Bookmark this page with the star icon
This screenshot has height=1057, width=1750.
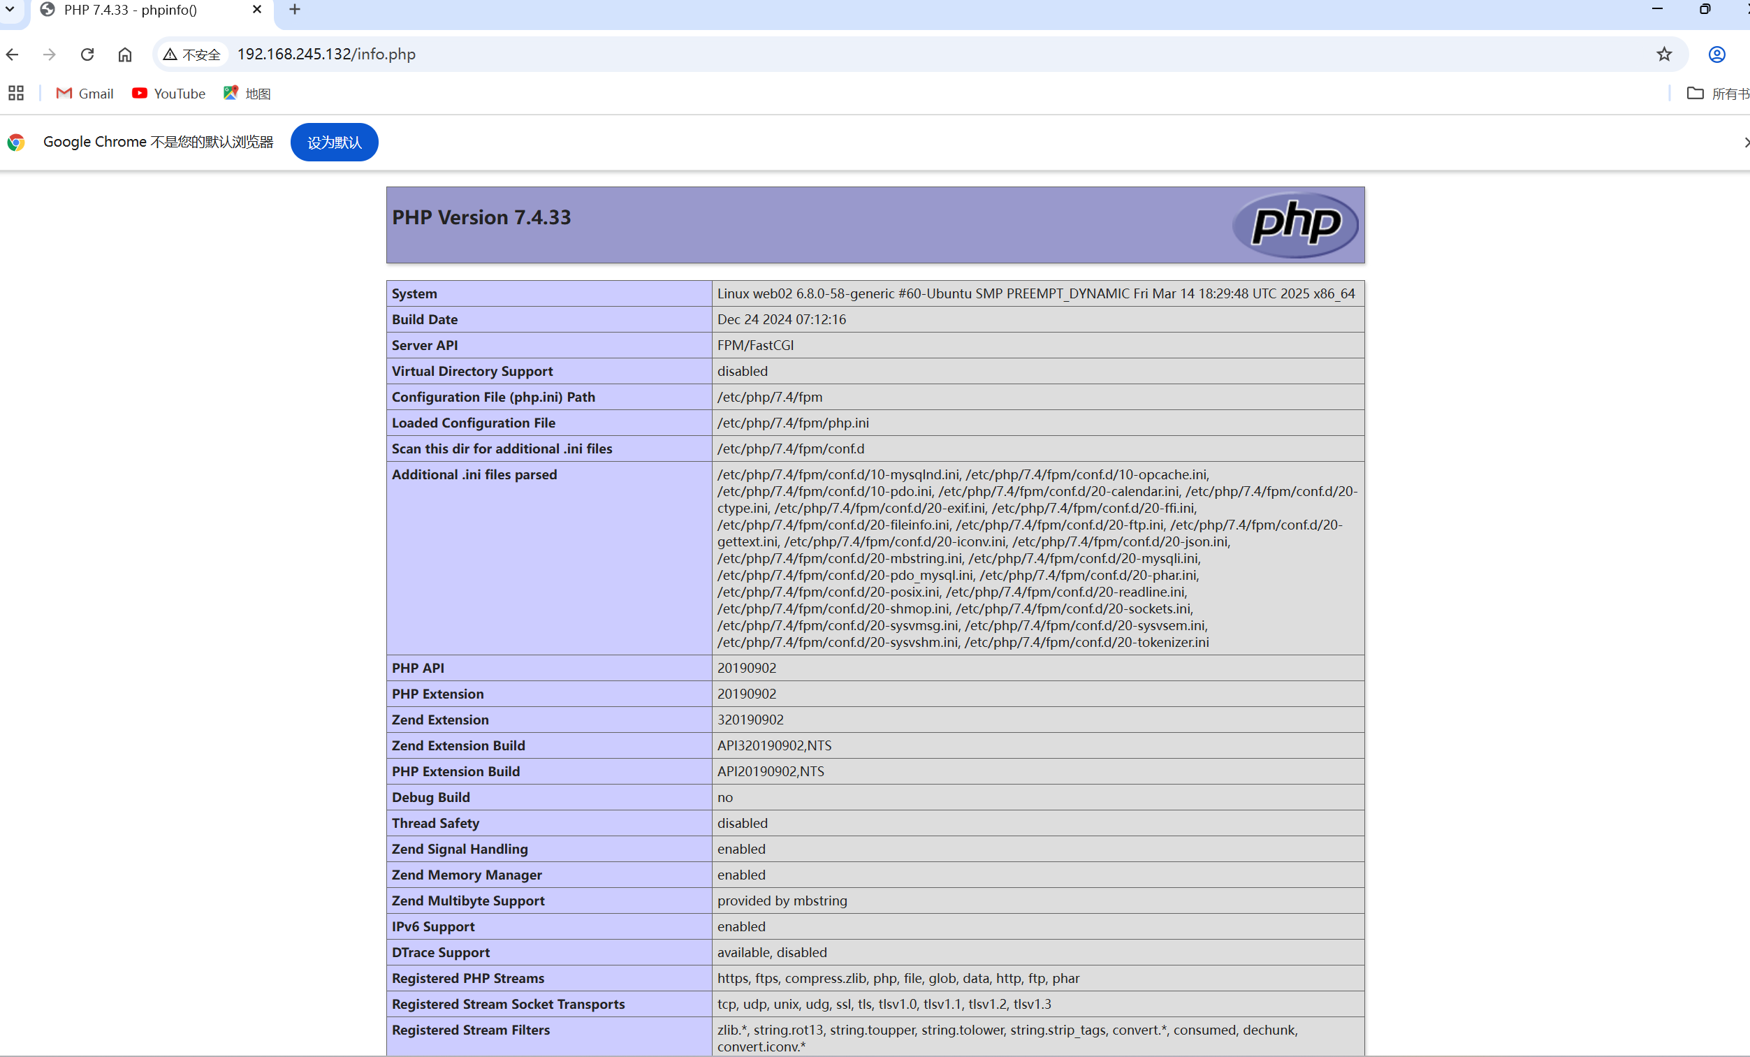pos(1664,54)
